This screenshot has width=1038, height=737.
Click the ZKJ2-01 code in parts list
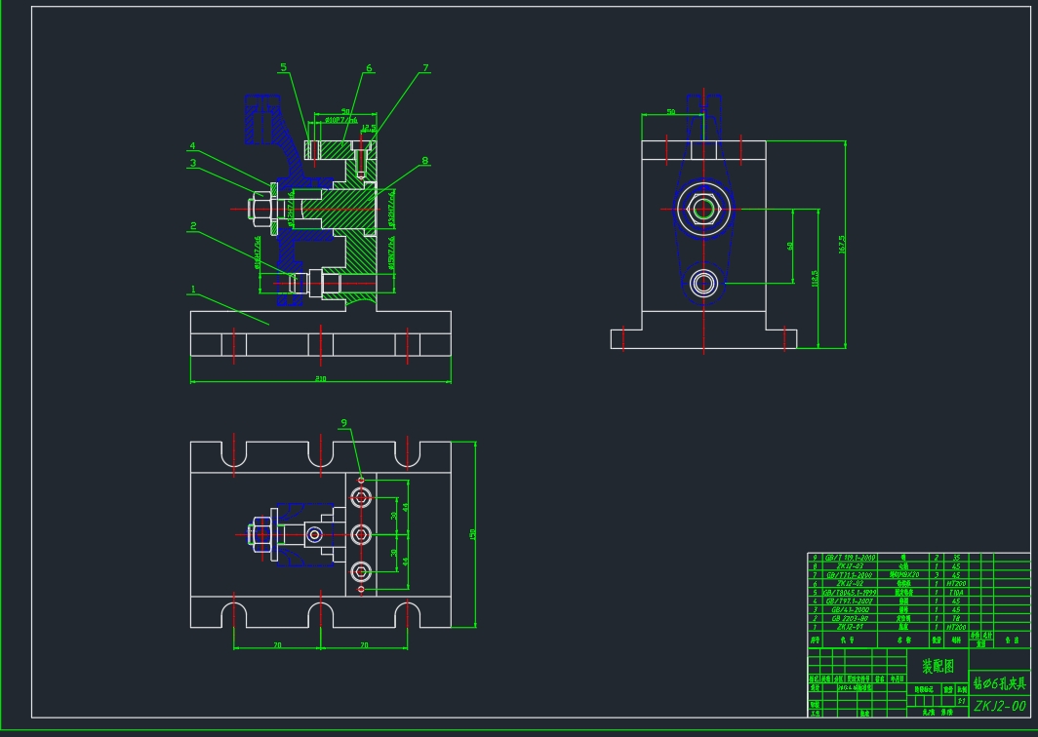click(850, 627)
